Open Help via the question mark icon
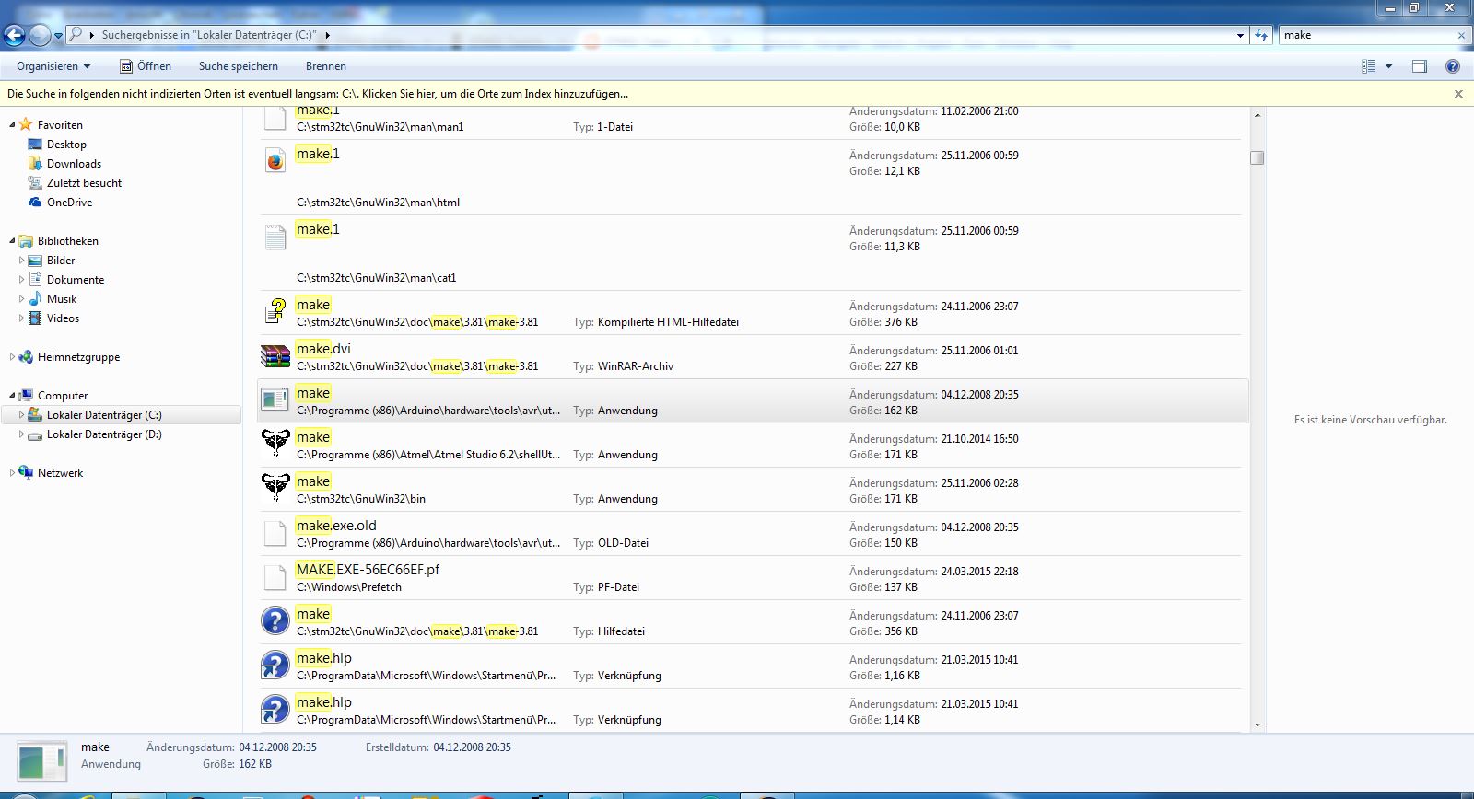Screen dimensions: 1474x799 pos(1453,66)
